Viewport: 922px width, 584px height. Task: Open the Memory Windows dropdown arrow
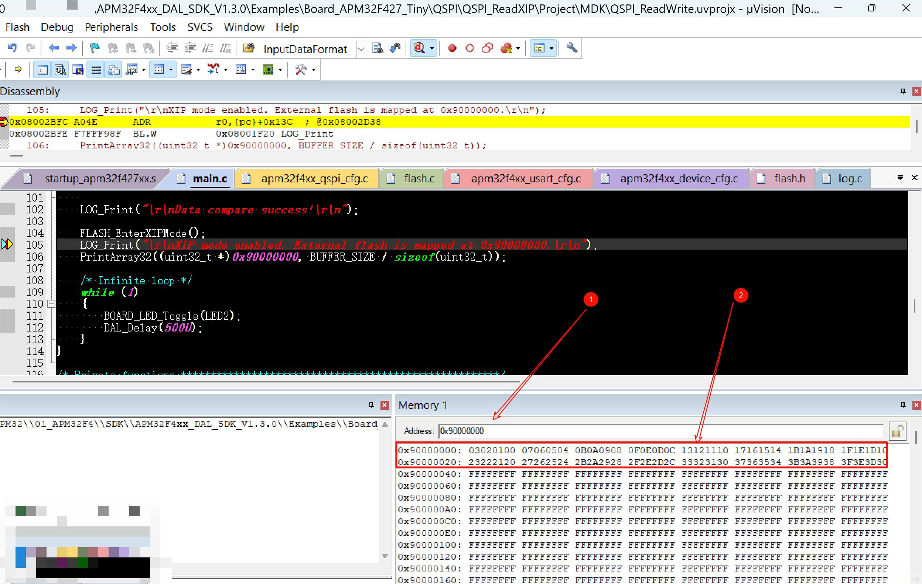(171, 70)
